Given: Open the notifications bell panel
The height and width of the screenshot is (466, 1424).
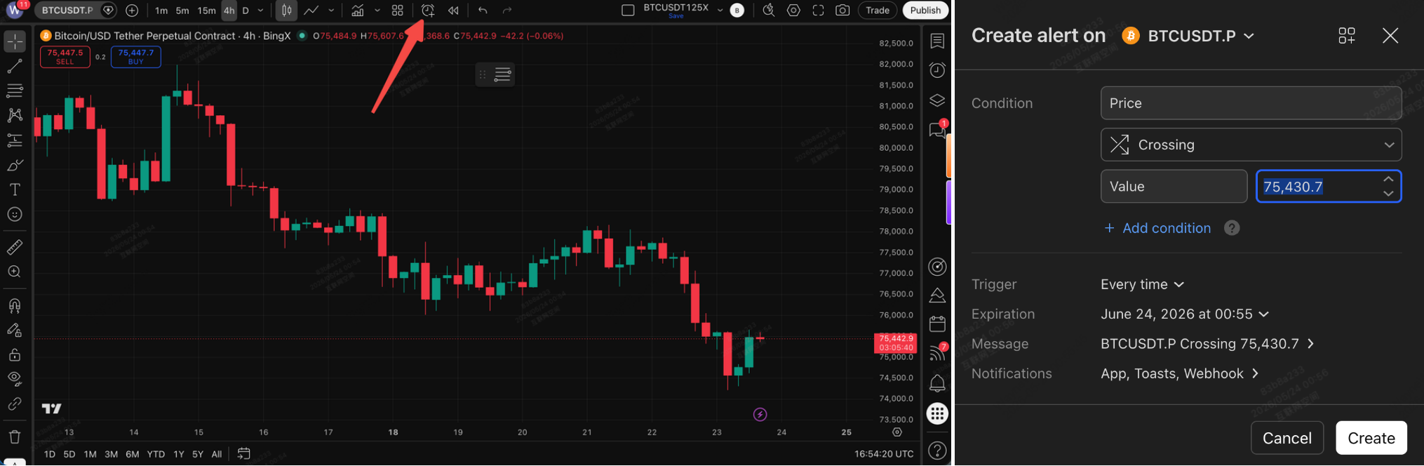Looking at the screenshot, I should coord(937,383).
